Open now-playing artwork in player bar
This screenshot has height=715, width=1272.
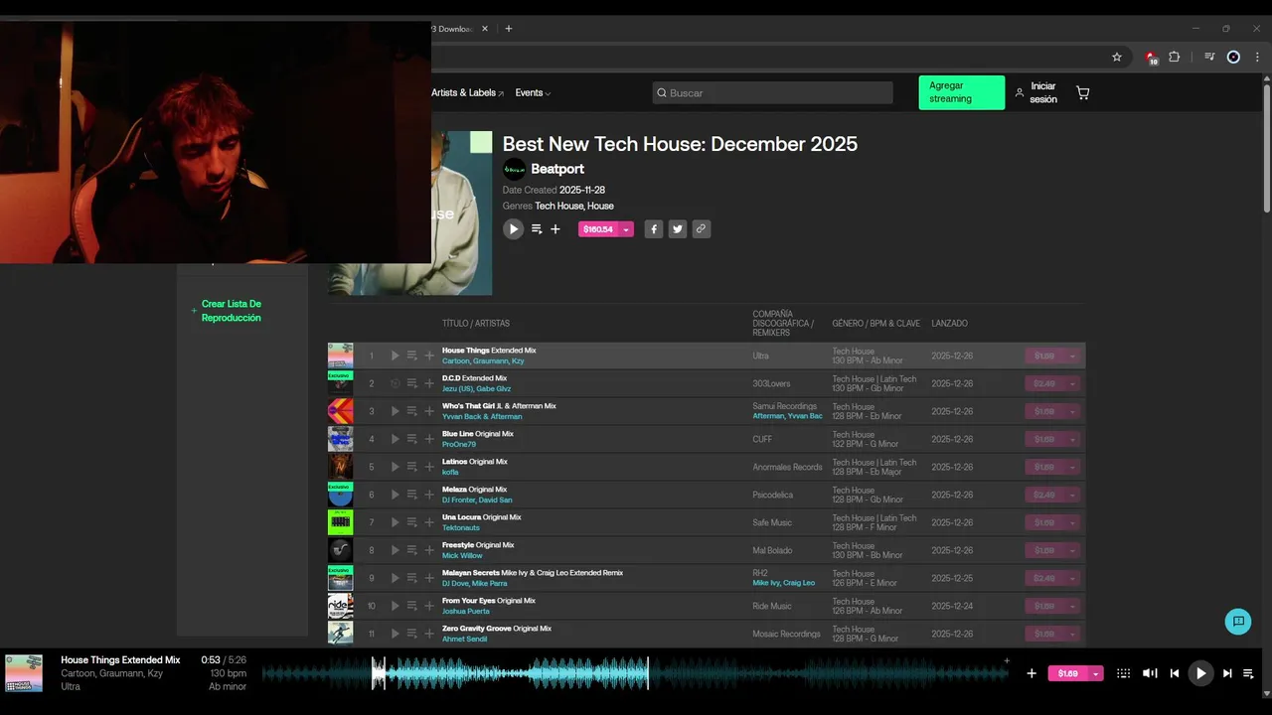click(24, 673)
